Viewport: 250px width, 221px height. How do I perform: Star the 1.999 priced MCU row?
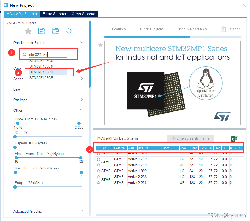coord(99,171)
